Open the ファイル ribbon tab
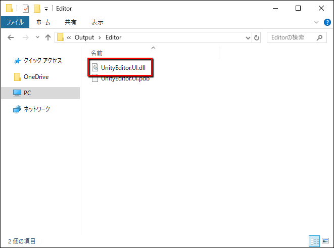334x248 pixels. click(x=15, y=22)
